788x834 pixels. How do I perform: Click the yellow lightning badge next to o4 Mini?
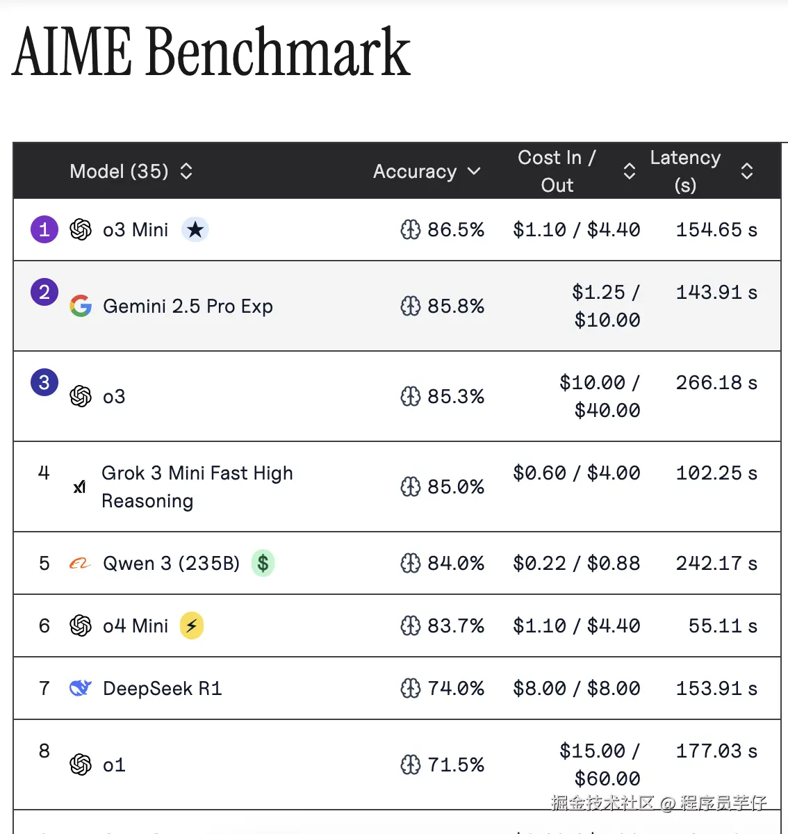click(192, 625)
